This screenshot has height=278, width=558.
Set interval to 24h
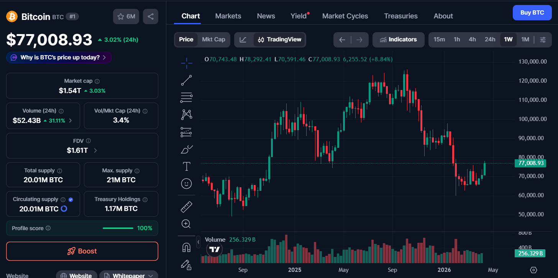click(490, 39)
